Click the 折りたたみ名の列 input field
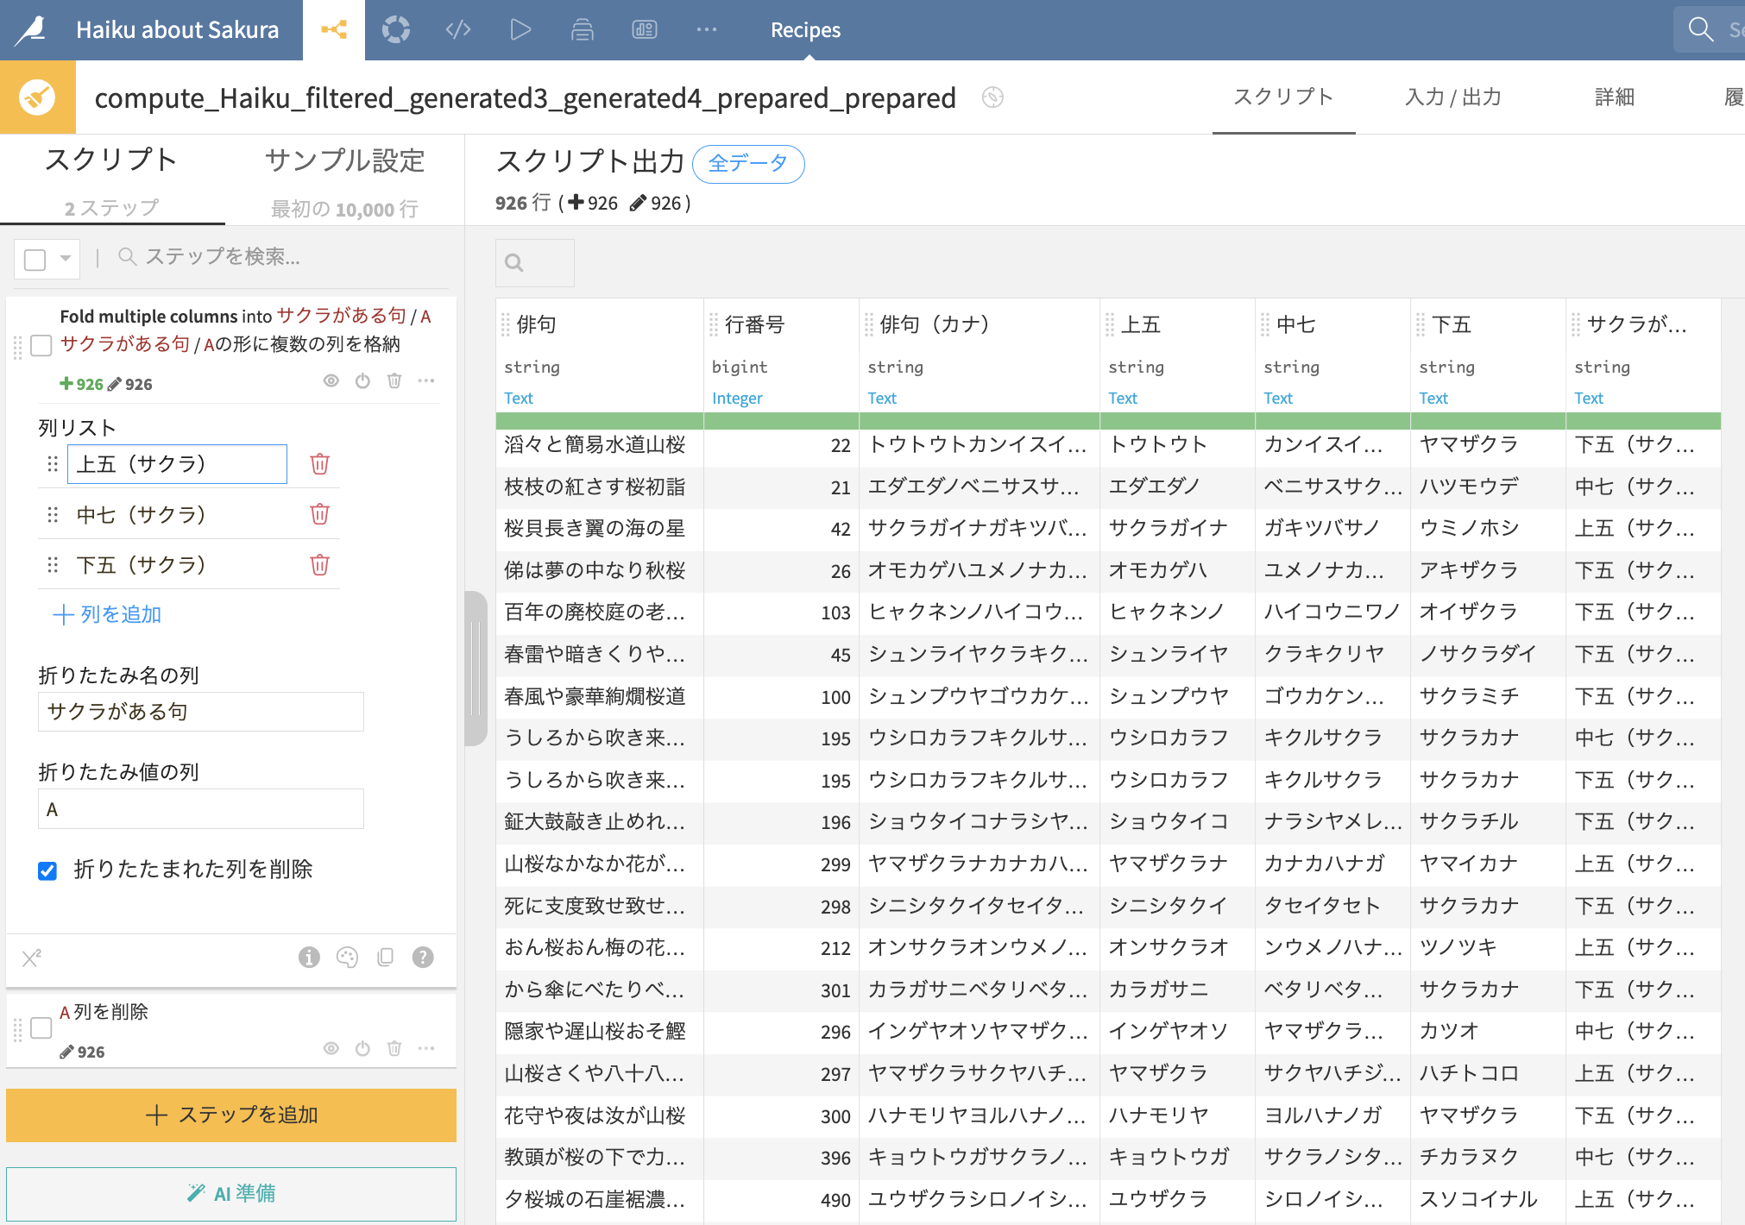 [200, 712]
